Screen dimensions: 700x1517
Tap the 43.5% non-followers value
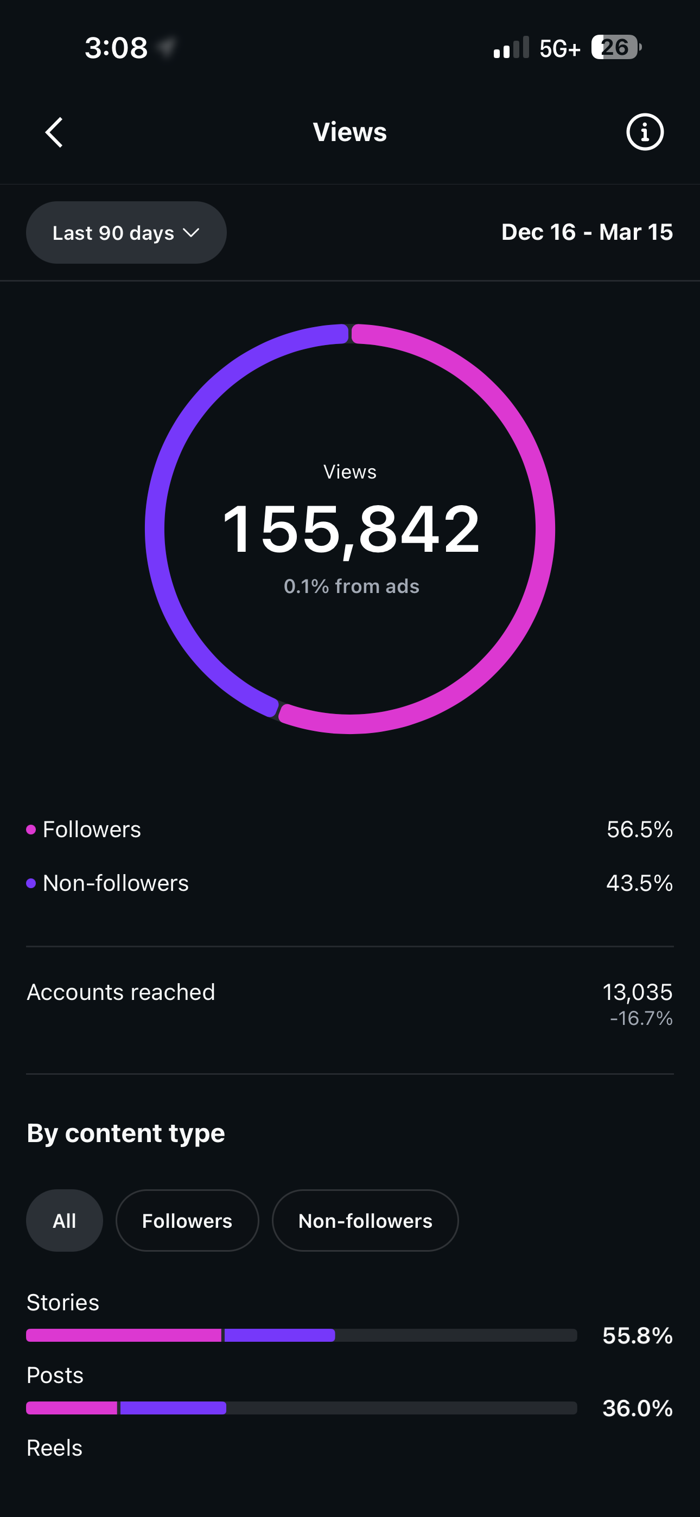point(640,883)
